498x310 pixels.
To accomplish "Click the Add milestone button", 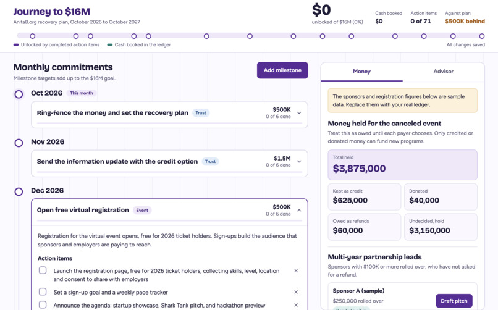I will tap(282, 70).
